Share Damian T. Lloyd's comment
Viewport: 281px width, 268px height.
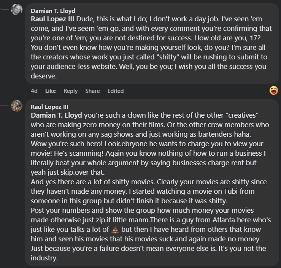point(92,91)
